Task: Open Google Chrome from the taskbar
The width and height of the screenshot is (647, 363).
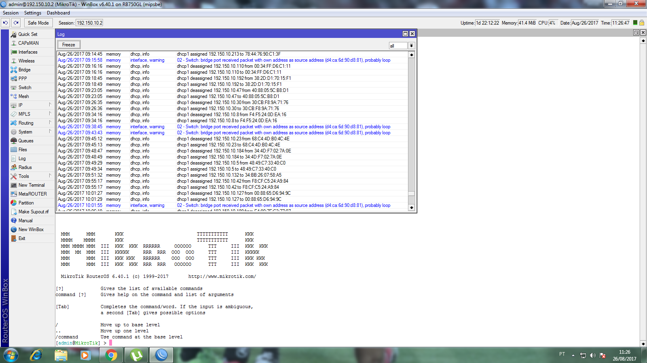Action: (111, 355)
